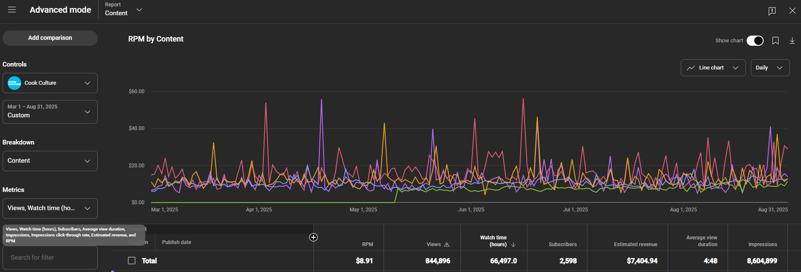Click the Views warning triangle icon
801x272 pixels.
(447, 244)
